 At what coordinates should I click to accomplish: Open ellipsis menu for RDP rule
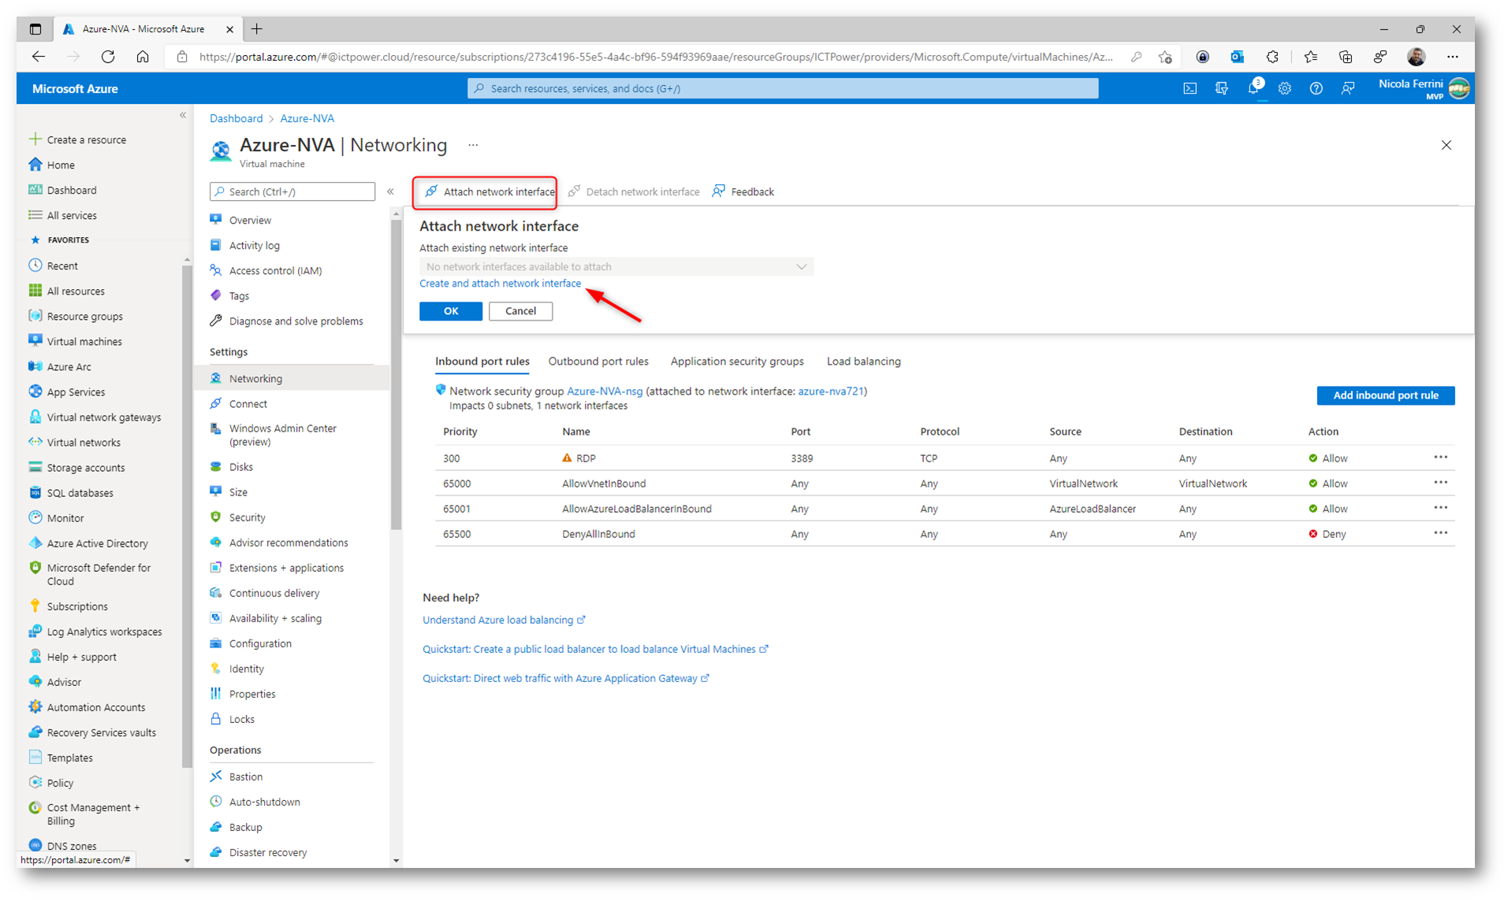[1440, 458]
